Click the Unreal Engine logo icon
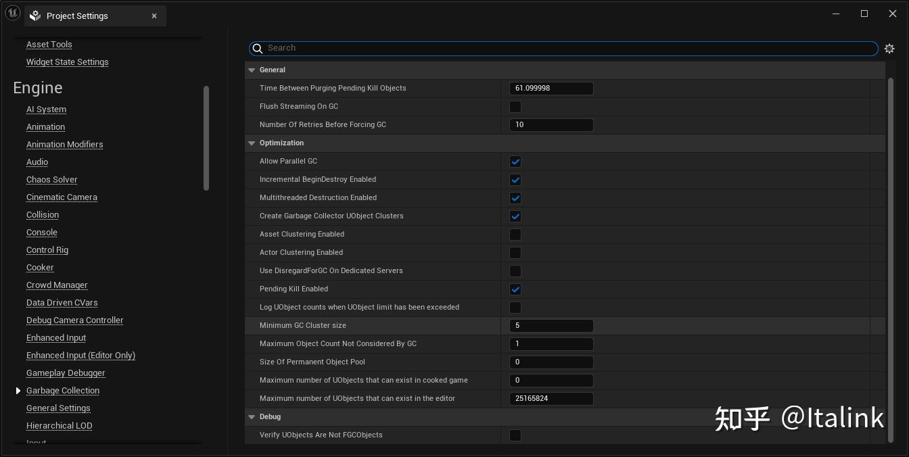The width and height of the screenshot is (909, 457). click(12, 14)
